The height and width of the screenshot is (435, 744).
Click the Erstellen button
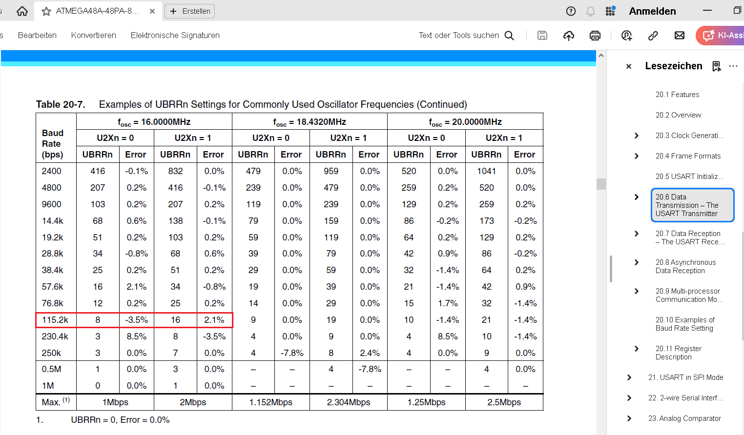pyautogui.click(x=190, y=11)
